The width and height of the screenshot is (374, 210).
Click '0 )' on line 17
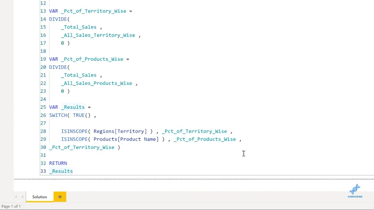click(x=65, y=43)
